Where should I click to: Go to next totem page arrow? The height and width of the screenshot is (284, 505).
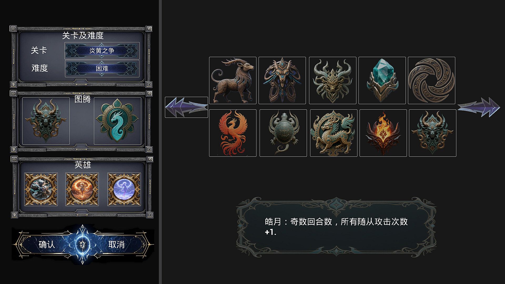pyautogui.click(x=479, y=107)
